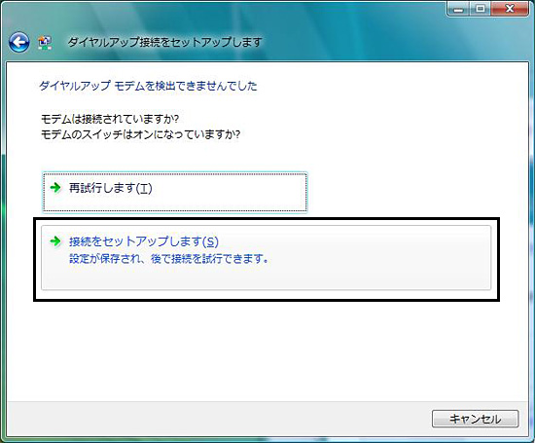Image resolution: width=535 pixels, height=443 pixels.
Task: Minimize the dial-up setup window
Action: [458, 9]
